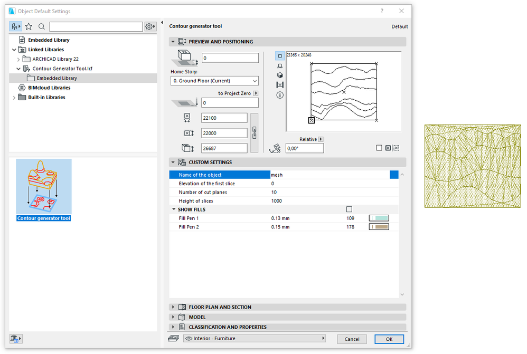Image resolution: width=527 pixels, height=354 pixels.
Task: Click the mesh name value cell
Action: click(330, 175)
